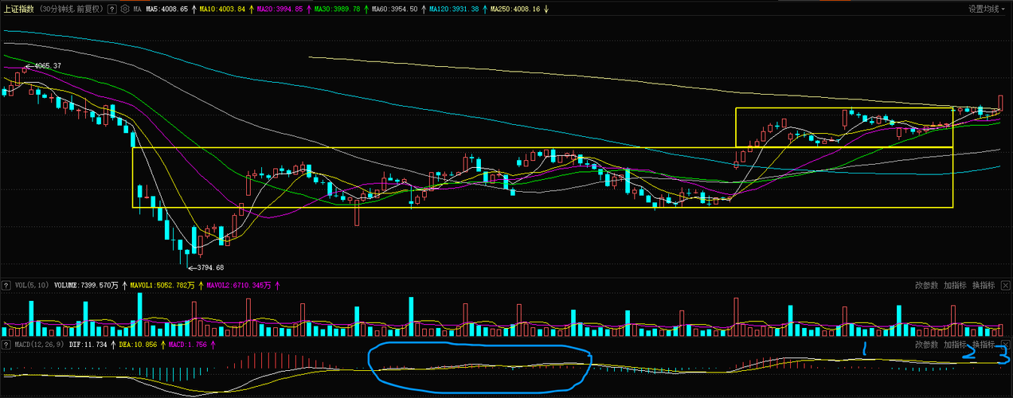Viewport: 1013px width, 398px height.
Task: Click the 3794.68 low price marker
Action: click(205, 267)
